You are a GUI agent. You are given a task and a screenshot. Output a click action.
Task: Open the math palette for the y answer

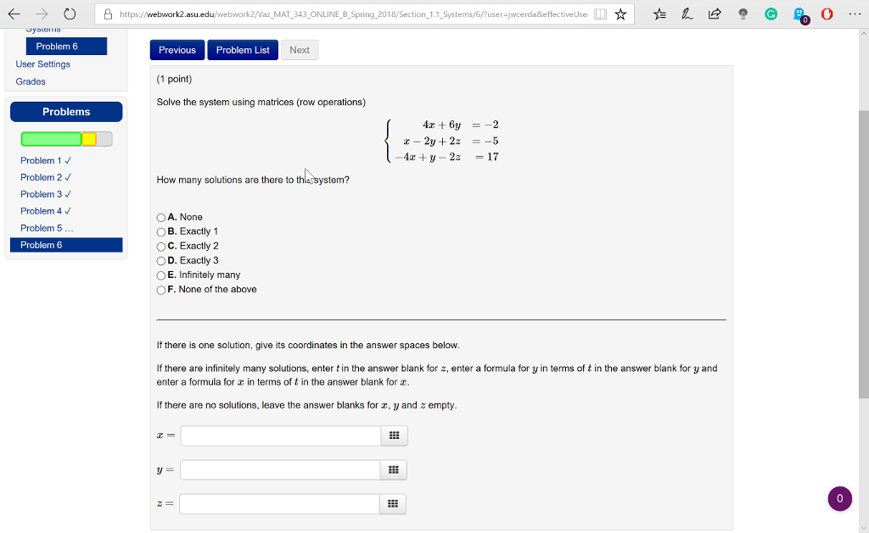[393, 469]
